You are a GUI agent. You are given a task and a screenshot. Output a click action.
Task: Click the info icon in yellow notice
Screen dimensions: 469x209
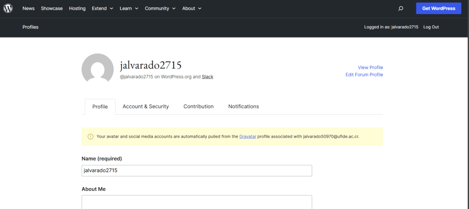[x=90, y=136]
